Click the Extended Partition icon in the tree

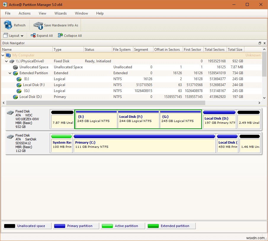tap(15, 73)
